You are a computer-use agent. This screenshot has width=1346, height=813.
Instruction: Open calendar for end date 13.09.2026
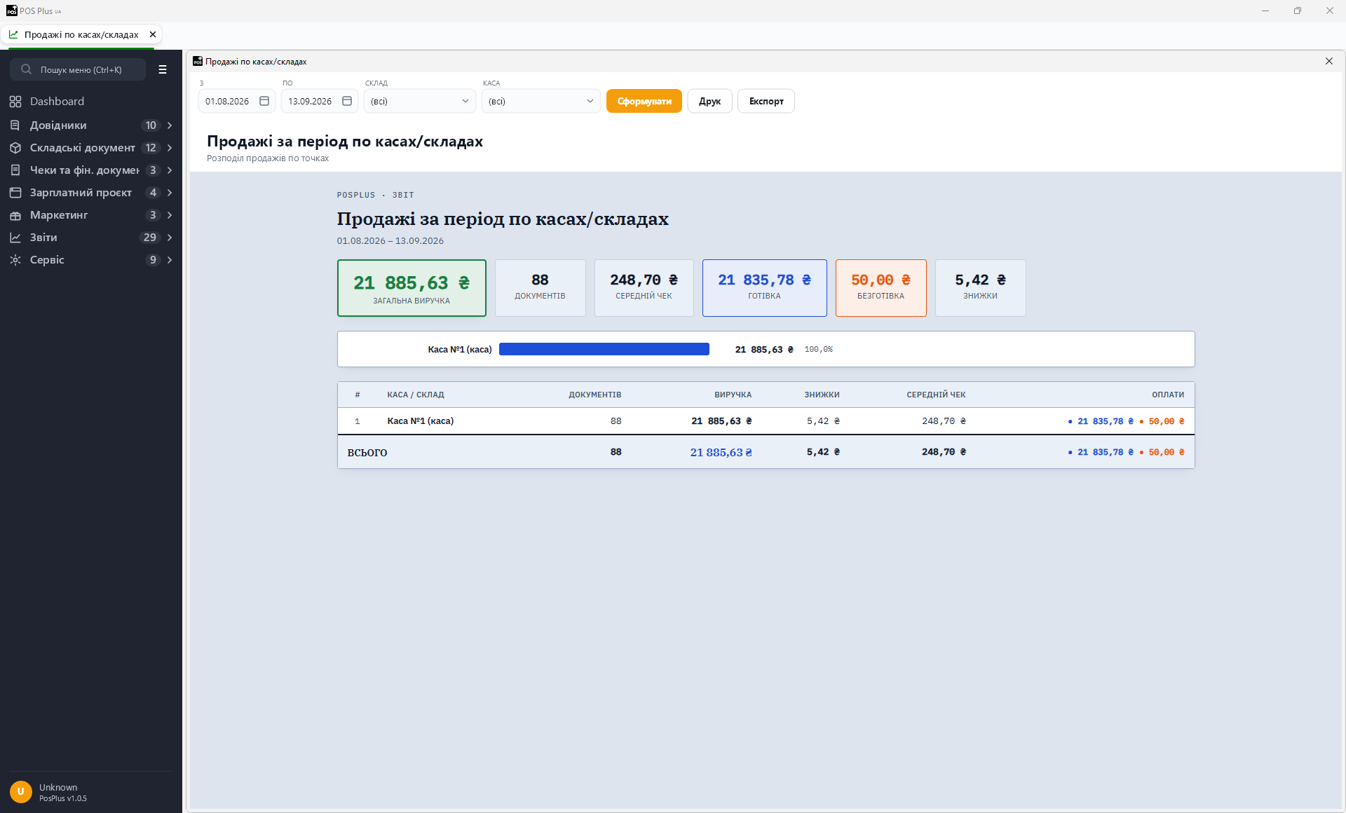tap(347, 101)
